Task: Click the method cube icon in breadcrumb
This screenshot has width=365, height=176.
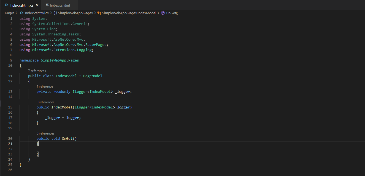Action: [163, 13]
